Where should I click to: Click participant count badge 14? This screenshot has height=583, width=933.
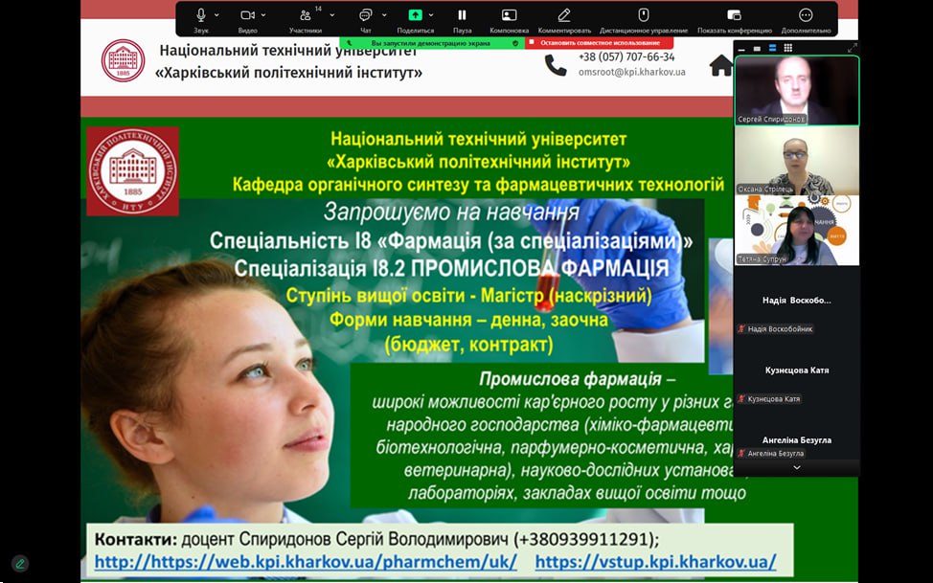tap(318, 9)
